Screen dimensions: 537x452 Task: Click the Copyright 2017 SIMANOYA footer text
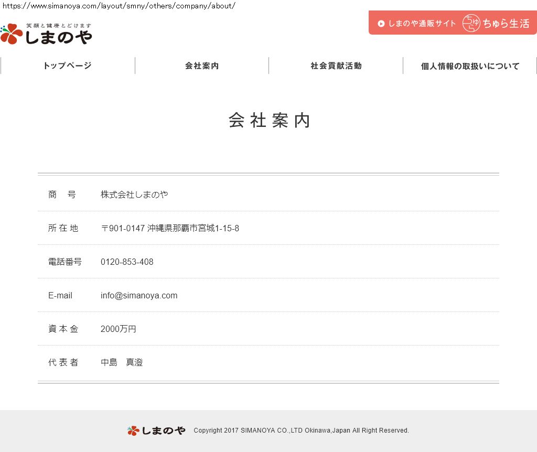coord(301,431)
